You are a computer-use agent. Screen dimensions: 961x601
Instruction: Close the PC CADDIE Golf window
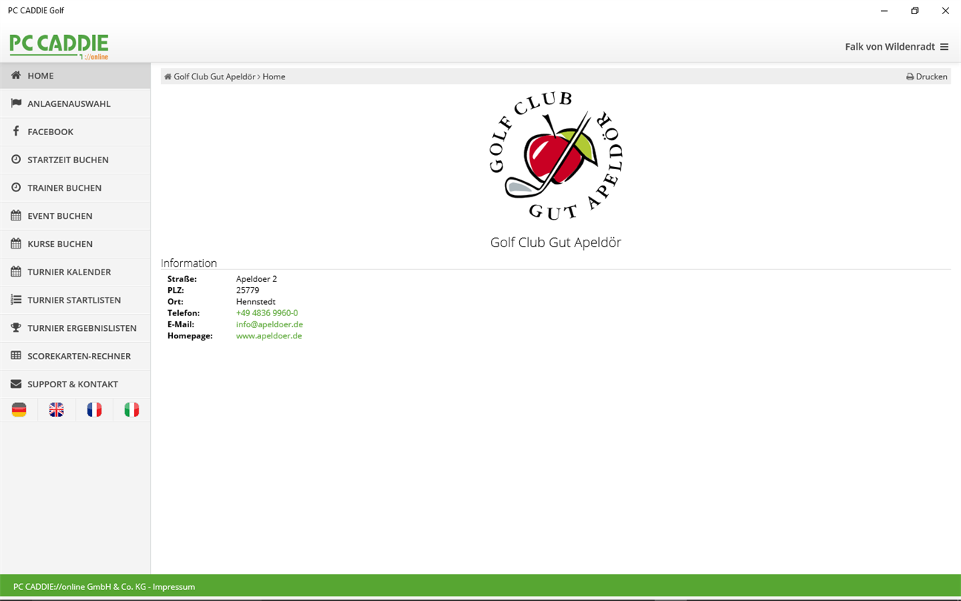945,10
